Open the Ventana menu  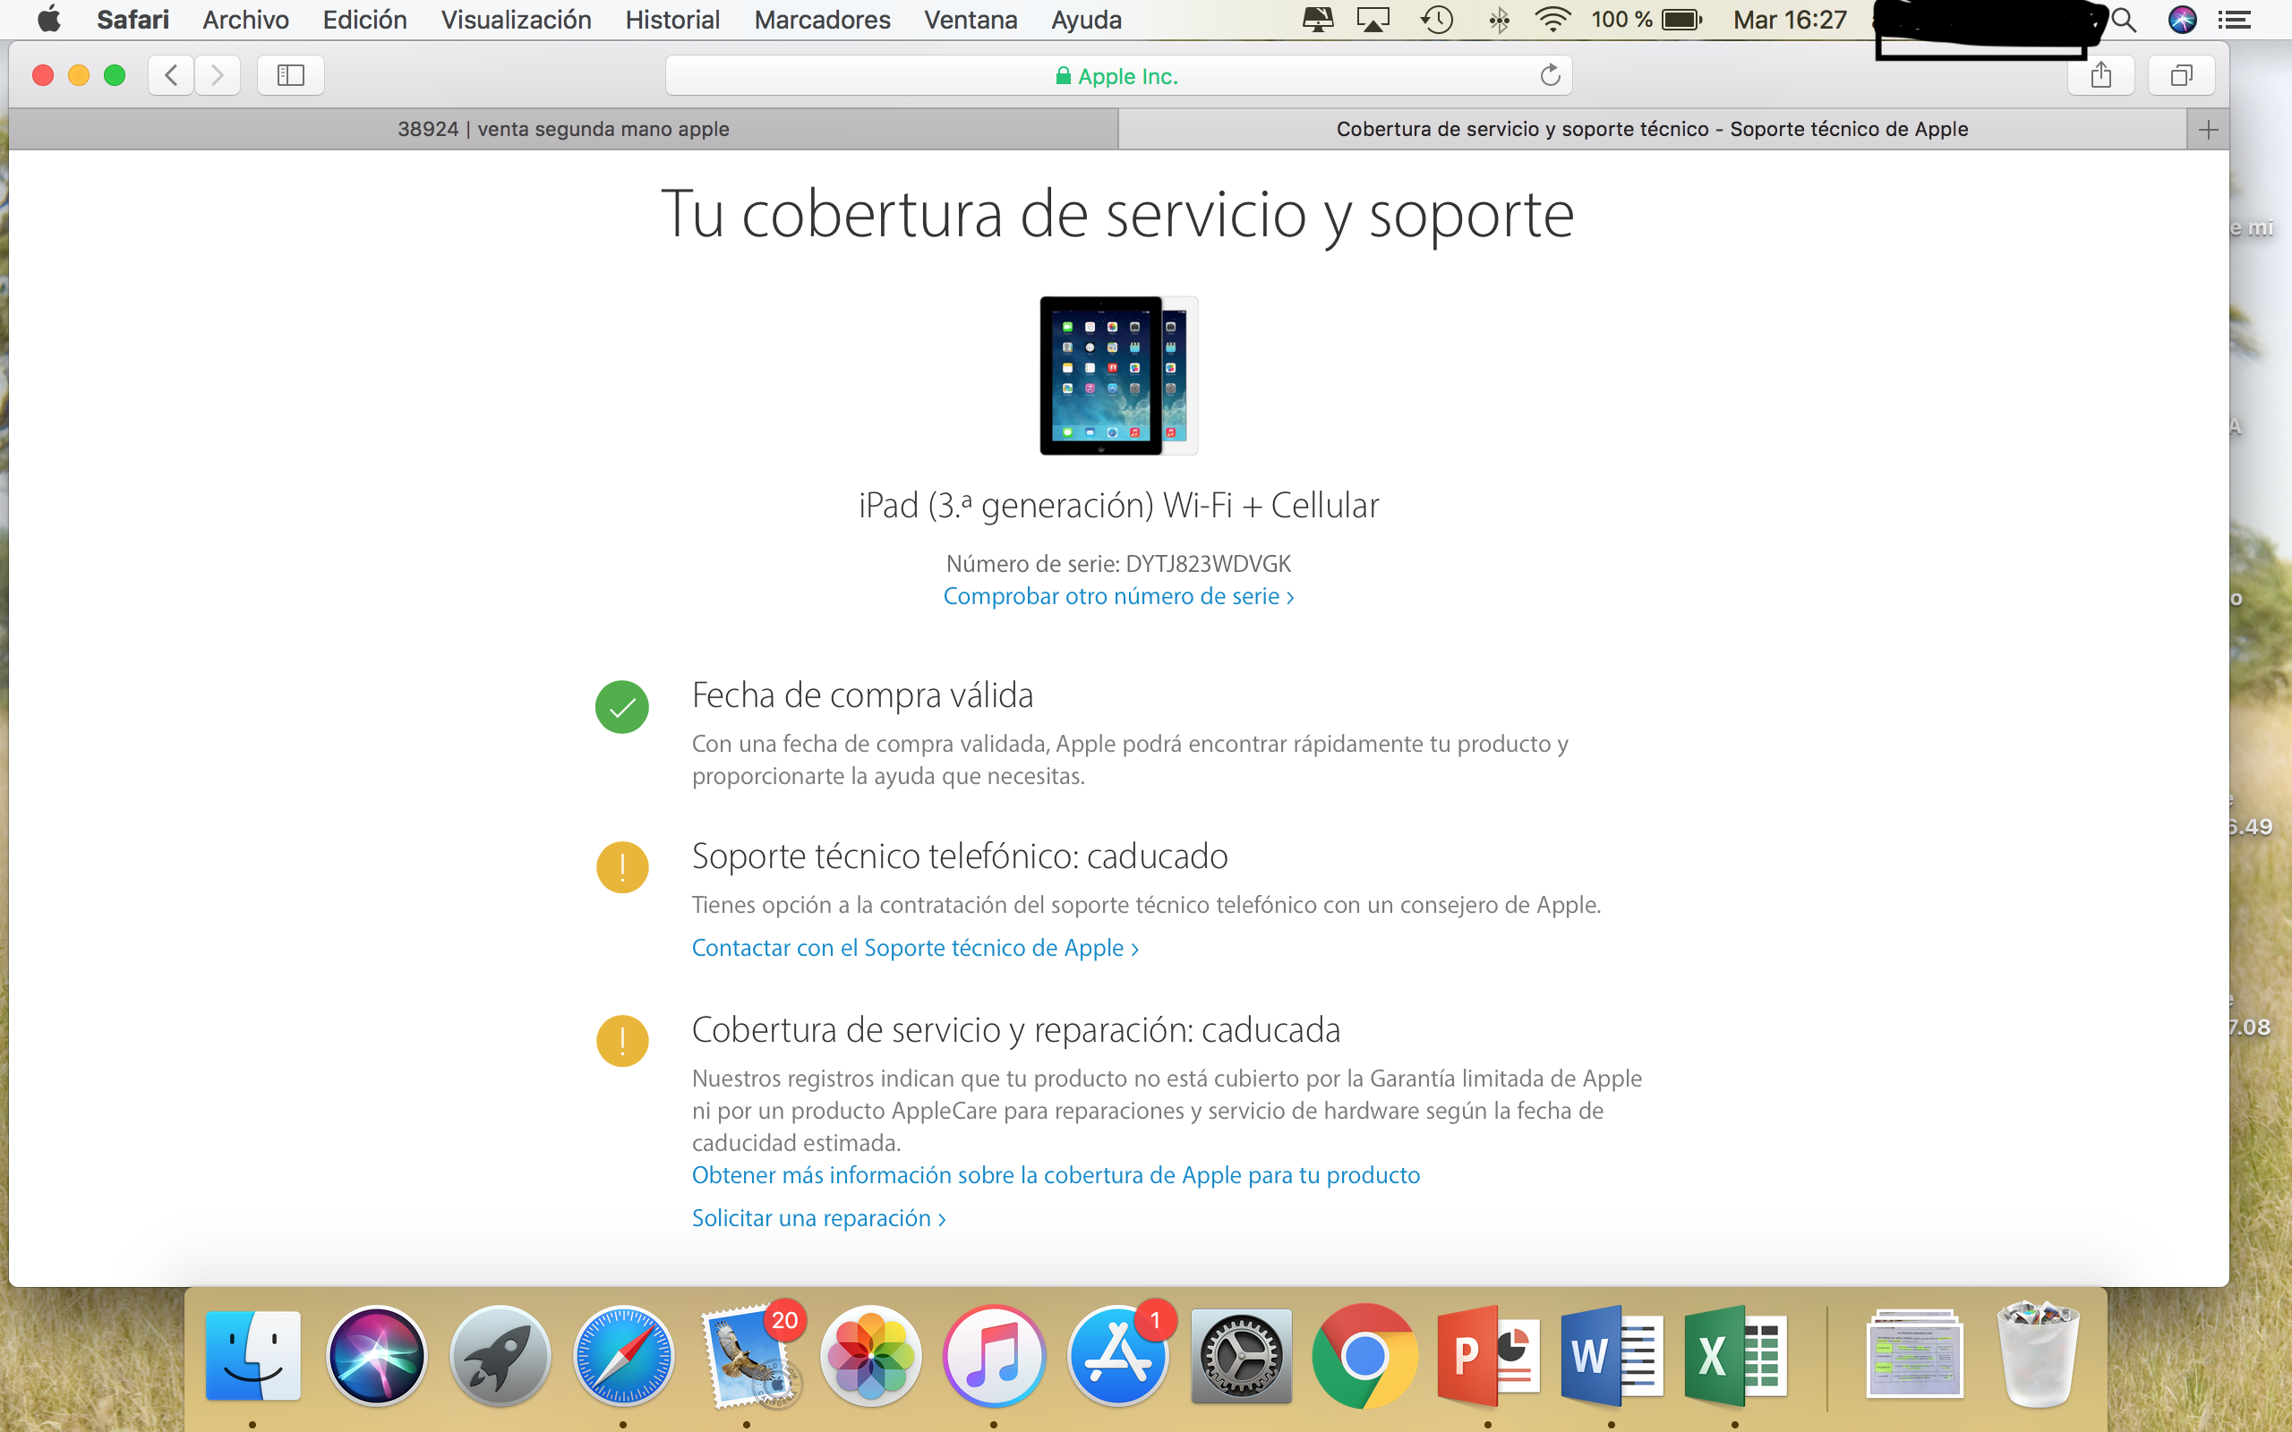tap(971, 20)
